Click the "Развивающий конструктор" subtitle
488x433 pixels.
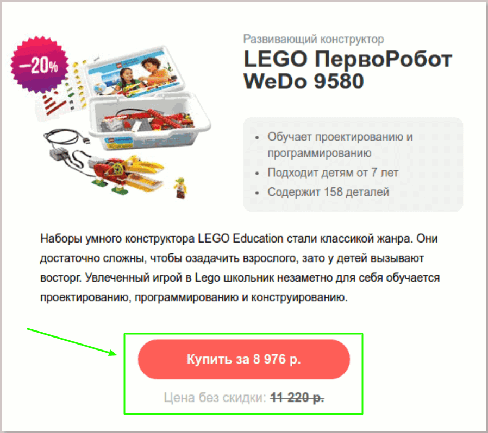coord(314,39)
